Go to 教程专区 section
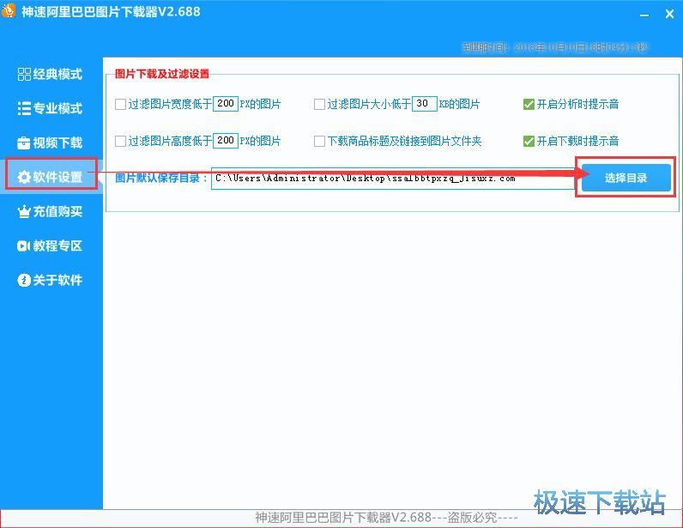This screenshot has width=683, height=528. [x=50, y=246]
